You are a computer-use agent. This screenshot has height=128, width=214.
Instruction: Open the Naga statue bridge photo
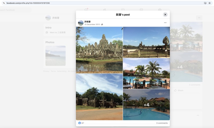[x=146, y=42]
